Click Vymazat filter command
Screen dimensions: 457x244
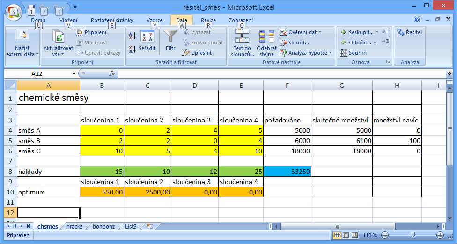click(x=197, y=32)
